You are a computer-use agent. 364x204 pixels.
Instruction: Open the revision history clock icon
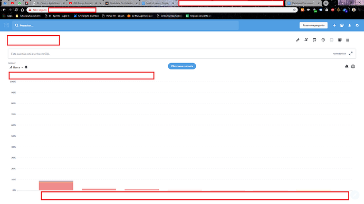click(x=323, y=40)
